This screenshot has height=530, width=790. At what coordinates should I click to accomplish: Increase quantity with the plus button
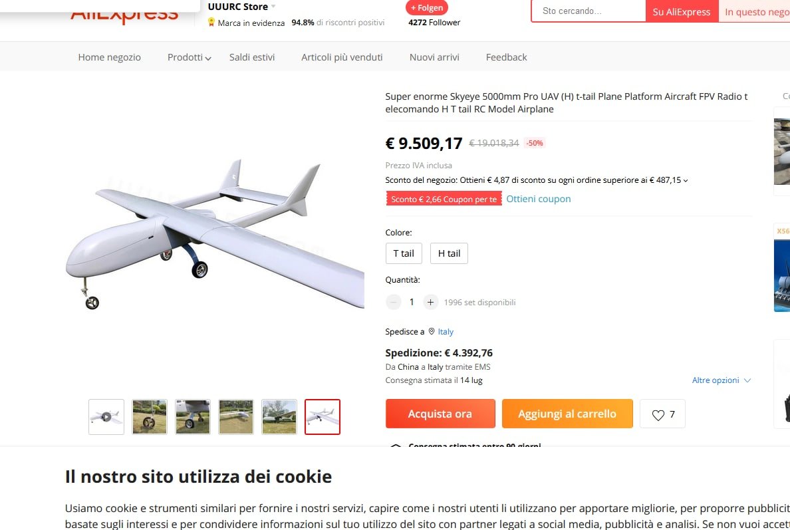click(x=430, y=303)
